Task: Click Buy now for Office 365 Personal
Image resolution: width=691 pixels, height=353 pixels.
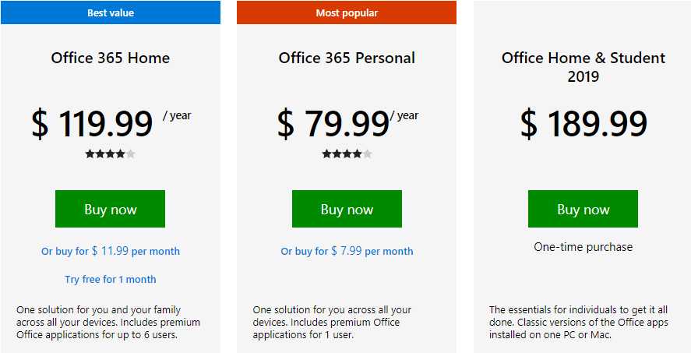Action: pyautogui.click(x=347, y=209)
